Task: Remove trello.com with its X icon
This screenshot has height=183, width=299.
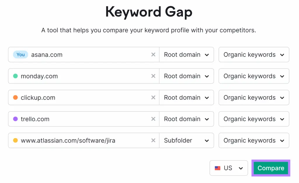Action: coord(153,119)
